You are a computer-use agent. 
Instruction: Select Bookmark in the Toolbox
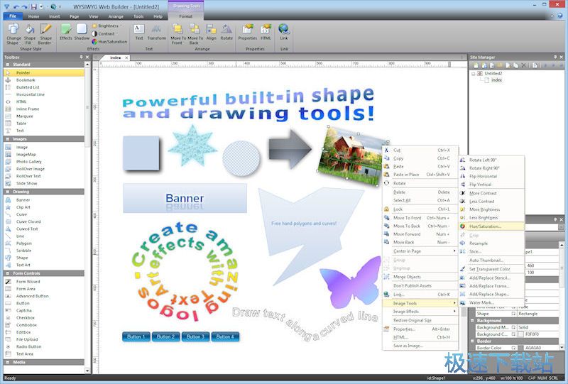(44, 80)
